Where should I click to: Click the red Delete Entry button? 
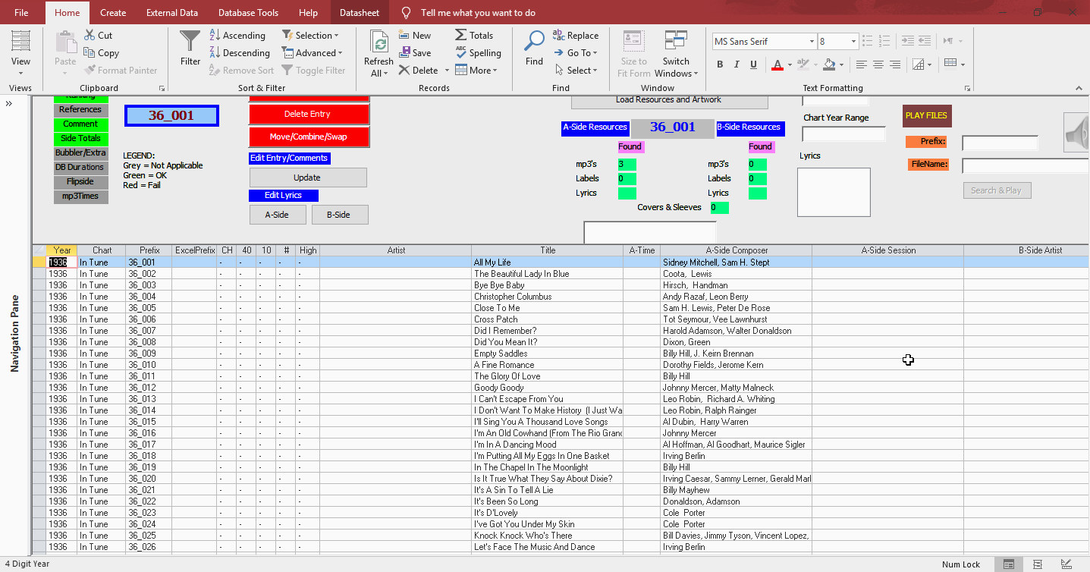point(309,114)
